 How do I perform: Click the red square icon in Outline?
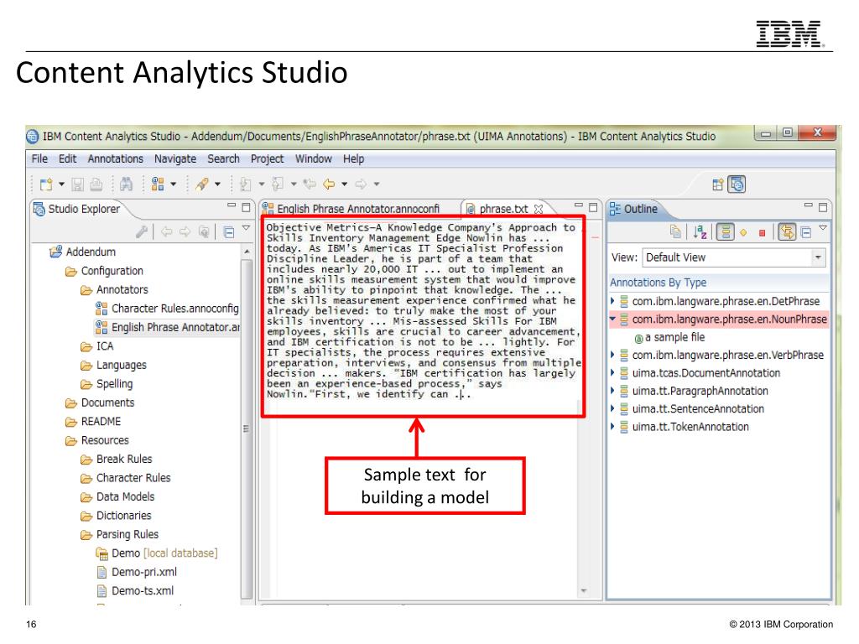[x=762, y=233]
